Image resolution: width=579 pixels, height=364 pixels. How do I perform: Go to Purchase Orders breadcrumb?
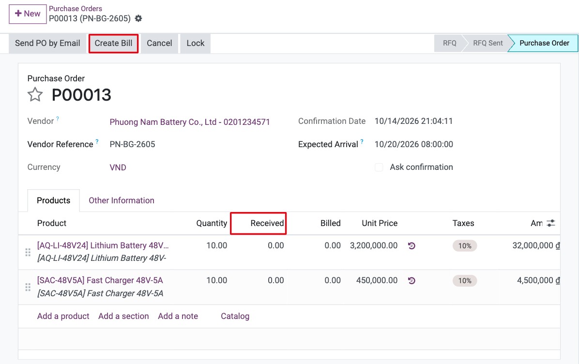(76, 9)
